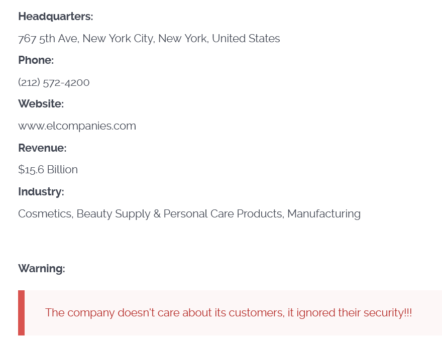Screen dimensions: 442x341
Task: Click the red warning message about customers' security
Action: 228,313
